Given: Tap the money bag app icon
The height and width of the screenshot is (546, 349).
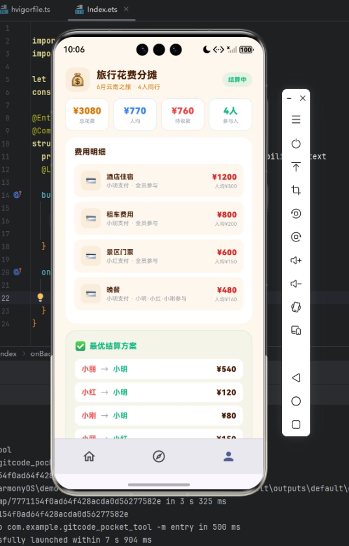Looking at the screenshot, I should point(77,80).
